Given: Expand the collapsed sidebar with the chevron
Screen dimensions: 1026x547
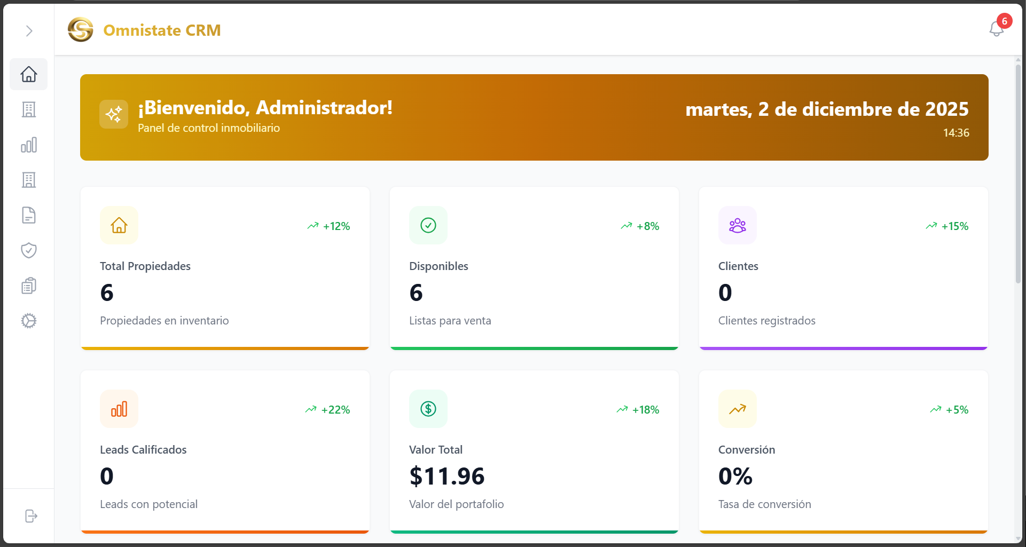Looking at the screenshot, I should coord(29,31).
